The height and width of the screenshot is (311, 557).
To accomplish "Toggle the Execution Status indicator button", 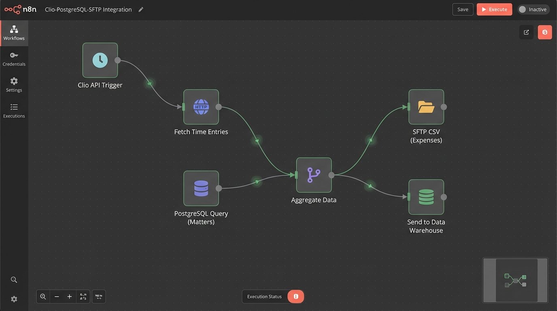I will tap(296, 296).
